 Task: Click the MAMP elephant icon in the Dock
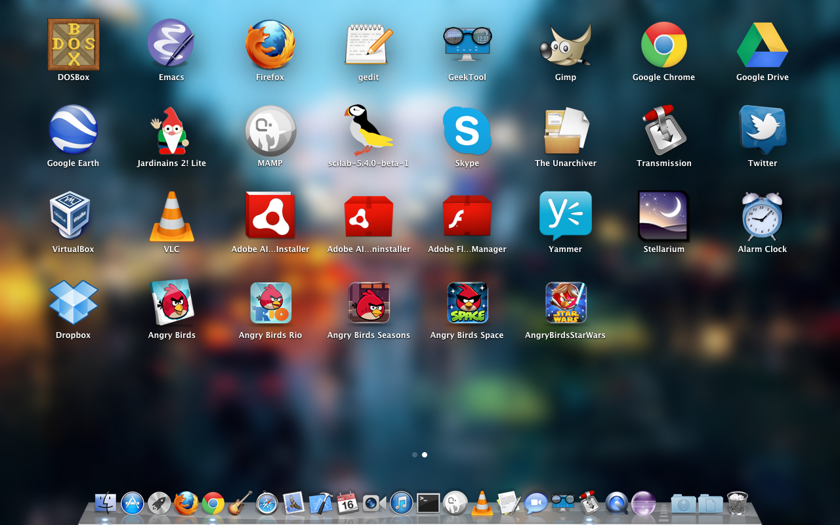[455, 503]
